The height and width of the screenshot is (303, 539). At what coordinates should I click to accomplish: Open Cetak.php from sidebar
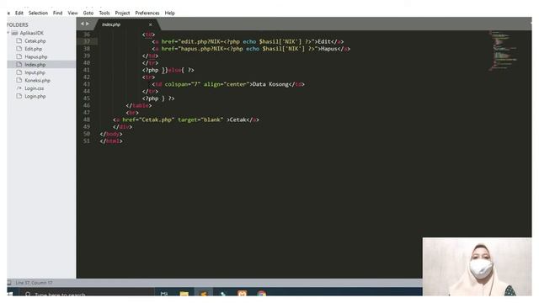35,41
